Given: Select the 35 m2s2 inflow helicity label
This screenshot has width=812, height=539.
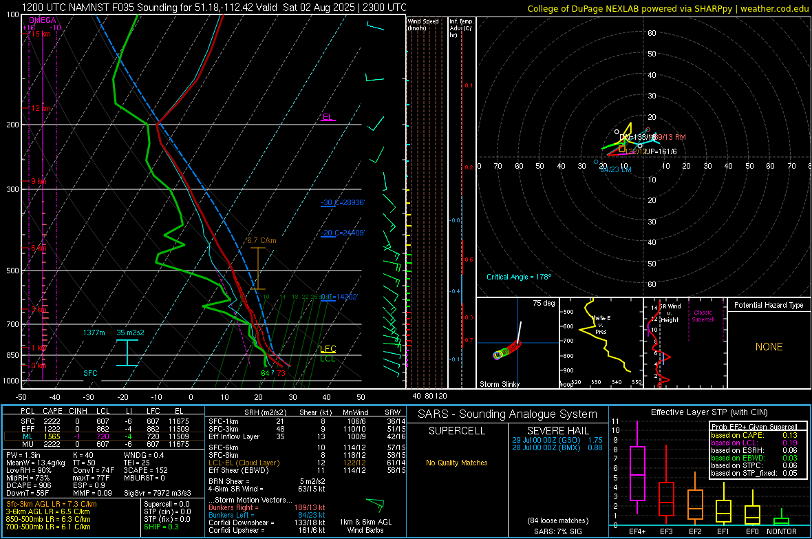Looking at the screenshot, I should click(x=130, y=332).
